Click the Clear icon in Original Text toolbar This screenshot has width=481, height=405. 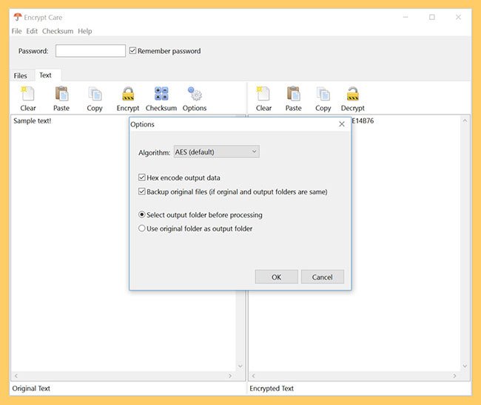(x=28, y=95)
